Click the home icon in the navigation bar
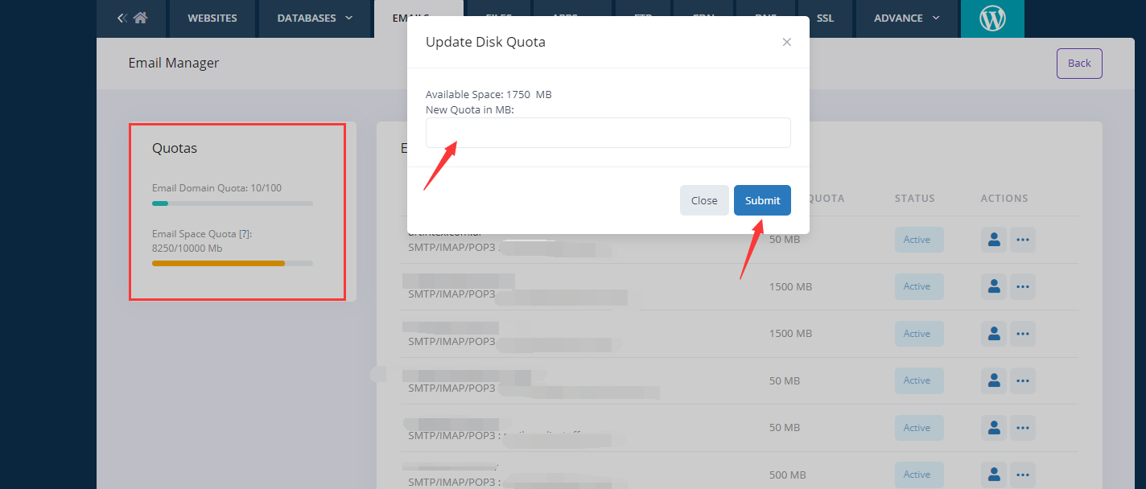1146x489 pixels. pyautogui.click(x=140, y=18)
